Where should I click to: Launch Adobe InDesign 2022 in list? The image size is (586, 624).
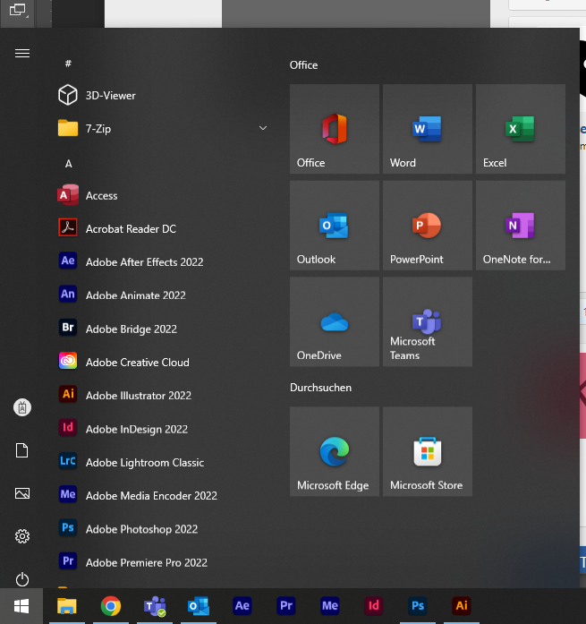pos(163,429)
